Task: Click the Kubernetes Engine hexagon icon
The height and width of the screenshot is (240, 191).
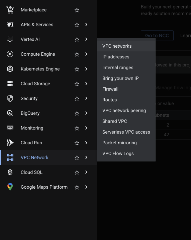Action: coord(10,69)
